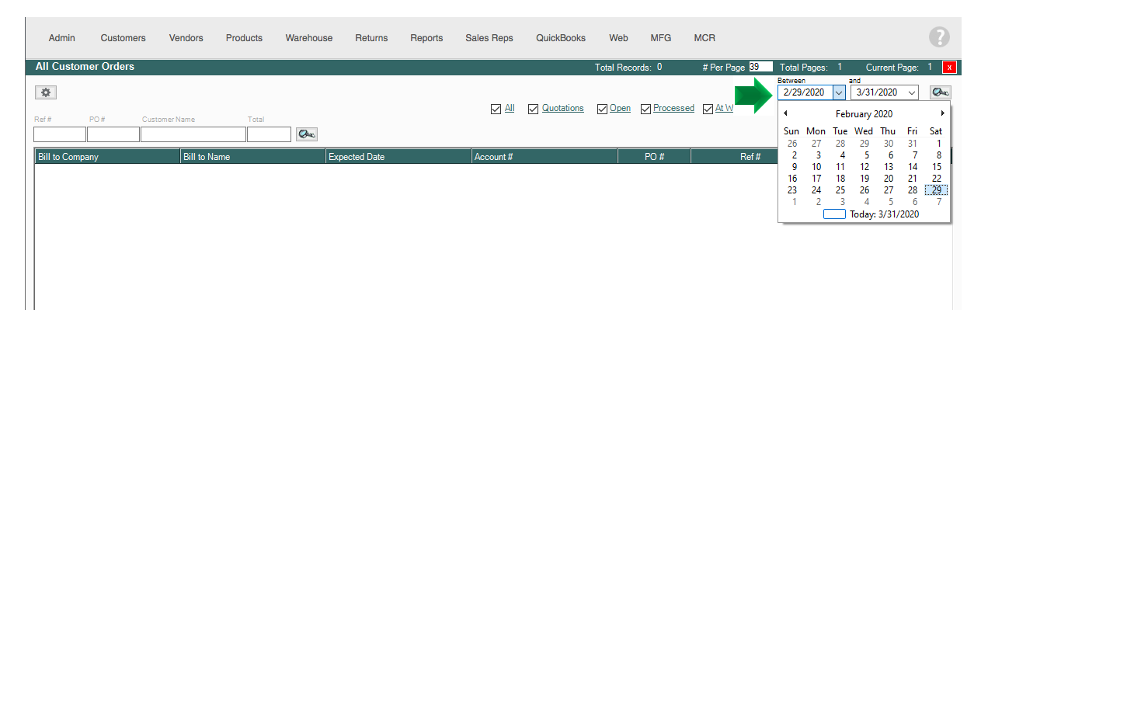Click the # Per Page input box
The width and height of the screenshot is (1148, 713).
click(x=760, y=67)
